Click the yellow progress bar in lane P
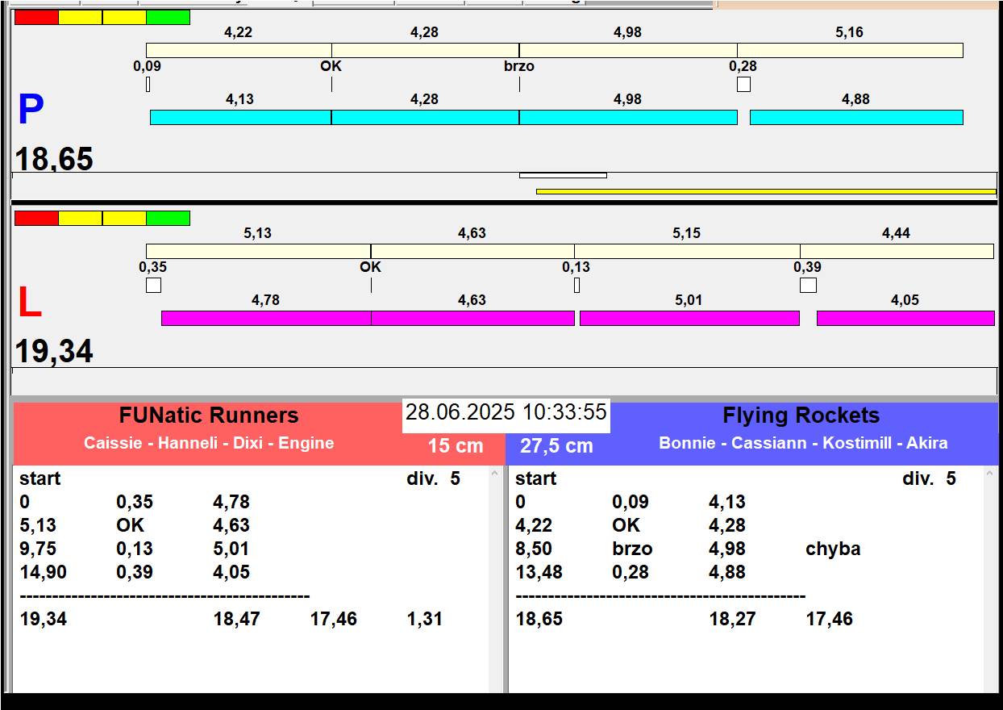 point(766,192)
